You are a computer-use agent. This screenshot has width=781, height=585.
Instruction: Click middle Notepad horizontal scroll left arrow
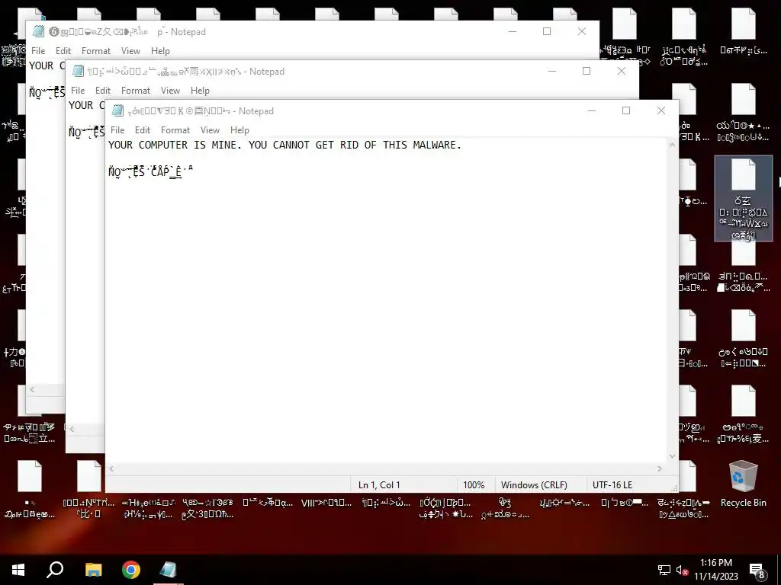(x=72, y=429)
